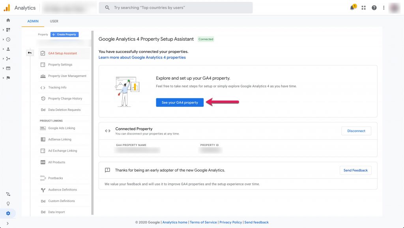404x228 pixels.
Task: Open Data Deletion Requests
Action: coord(64,110)
